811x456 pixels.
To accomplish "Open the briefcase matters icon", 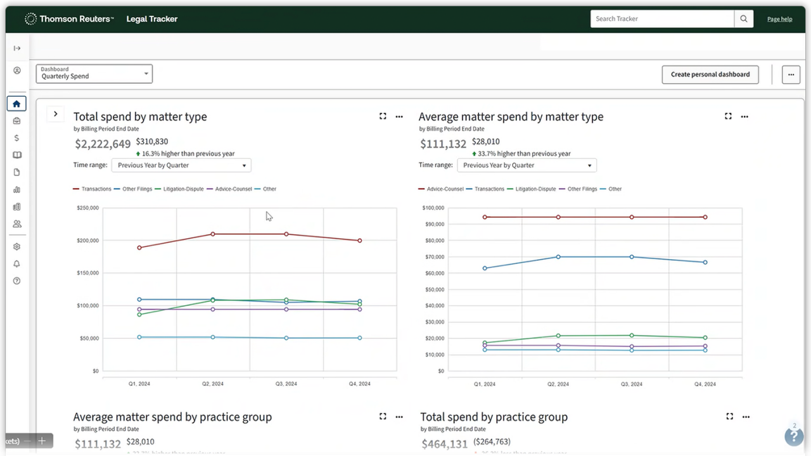I will tap(17, 121).
